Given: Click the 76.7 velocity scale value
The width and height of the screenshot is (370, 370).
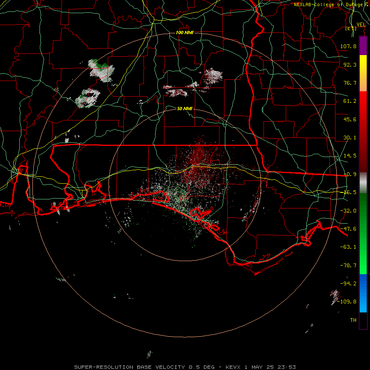Looking at the screenshot, I should pos(350,83).
